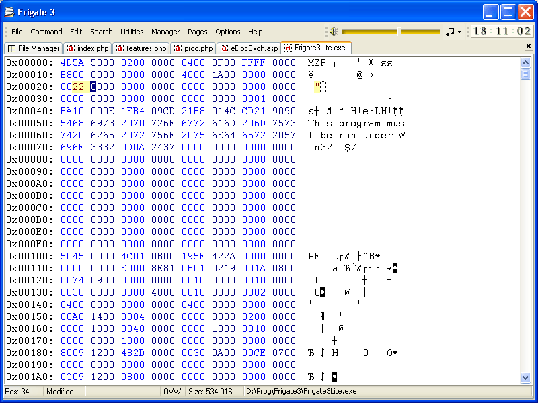538x403 pixels.
Task: Click ASCII text 'in32 $7'
Action: click(x=332, y=147)
